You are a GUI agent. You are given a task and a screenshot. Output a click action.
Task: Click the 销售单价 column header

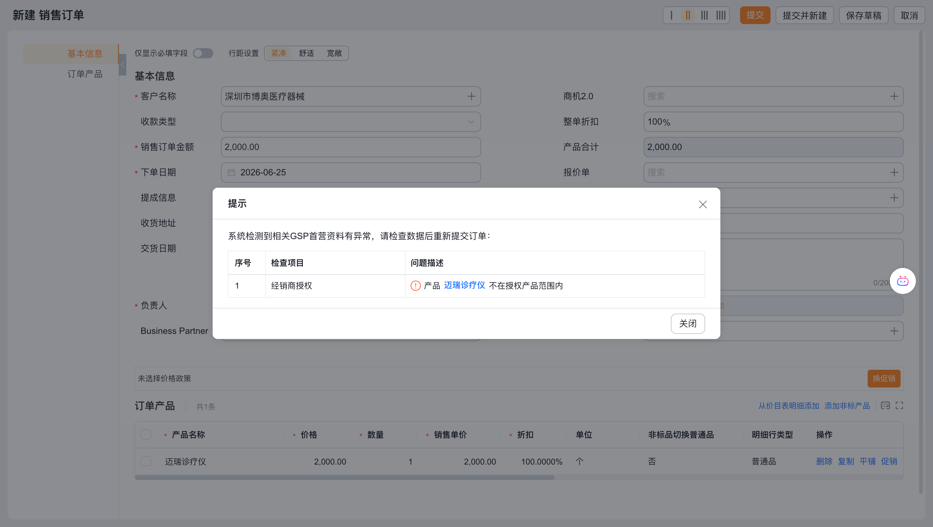(450, 435)
